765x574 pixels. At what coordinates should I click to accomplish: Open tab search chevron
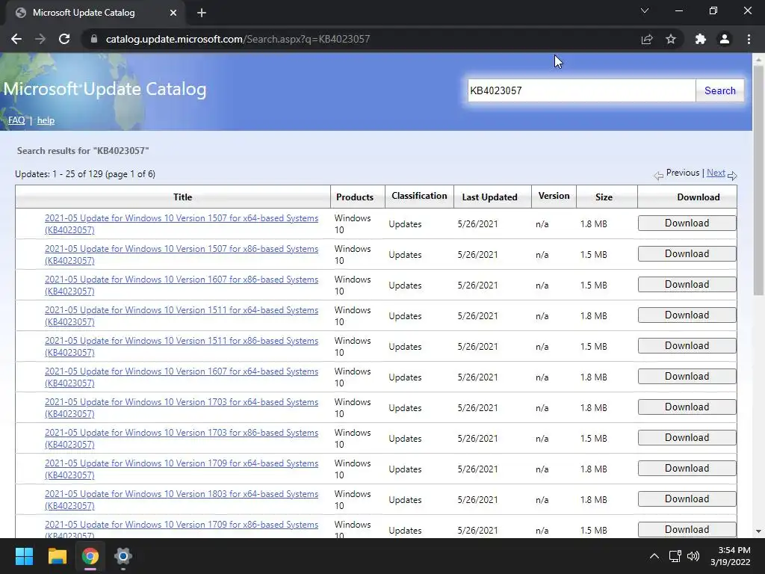point(645,10)
